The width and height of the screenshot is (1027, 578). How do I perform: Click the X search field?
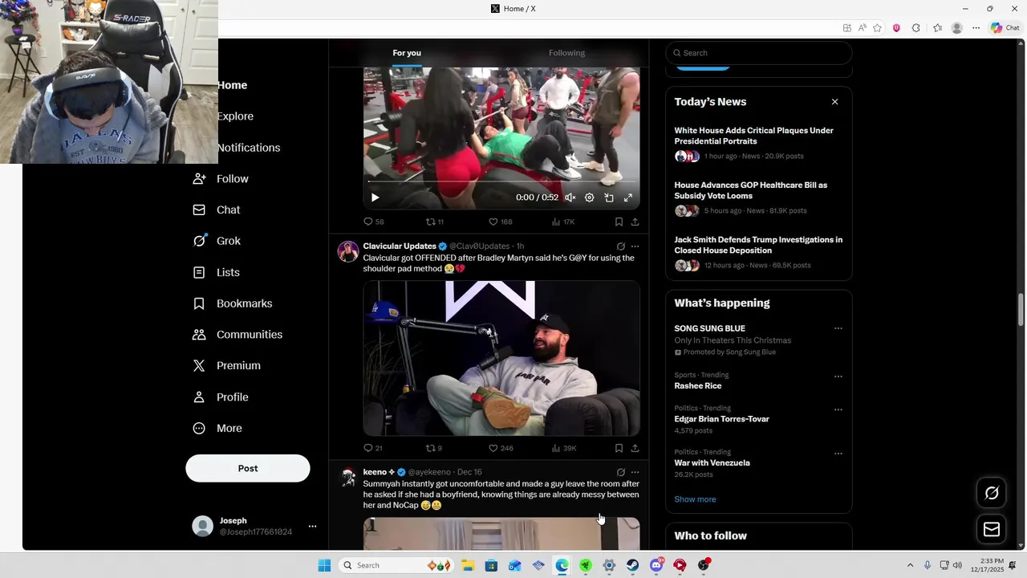pos(758,53)
